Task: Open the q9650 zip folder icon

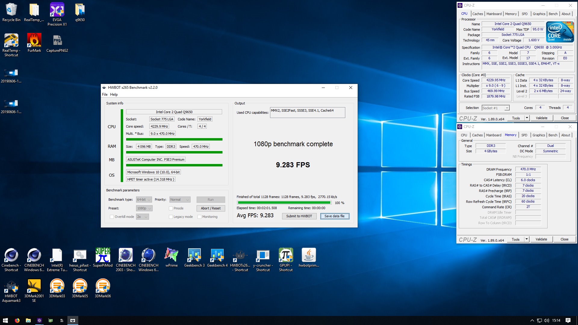Action: click(x=80, y=13)
